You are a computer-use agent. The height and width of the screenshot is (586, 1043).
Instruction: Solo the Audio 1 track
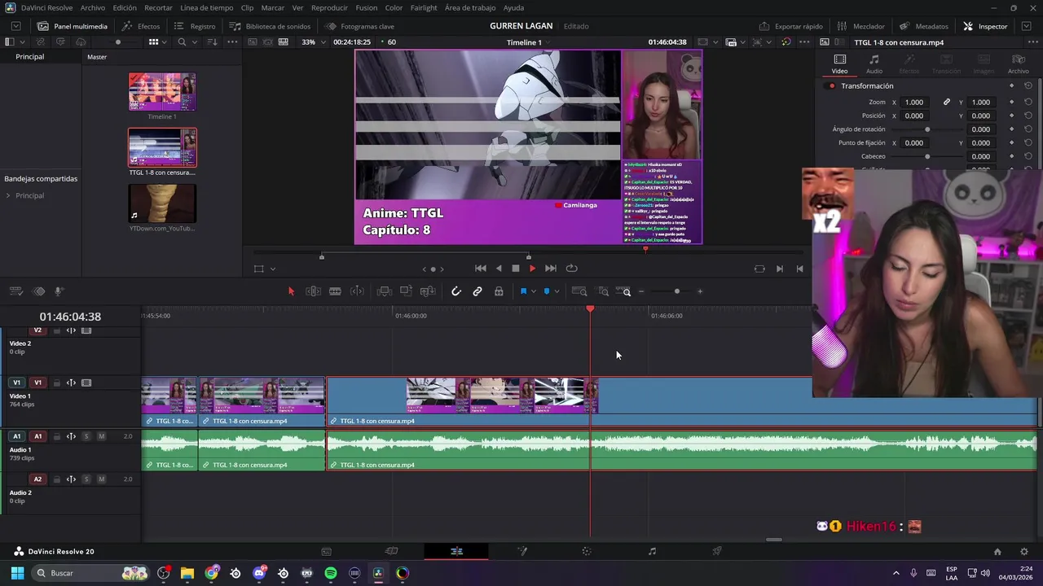[x=86, y=437]
